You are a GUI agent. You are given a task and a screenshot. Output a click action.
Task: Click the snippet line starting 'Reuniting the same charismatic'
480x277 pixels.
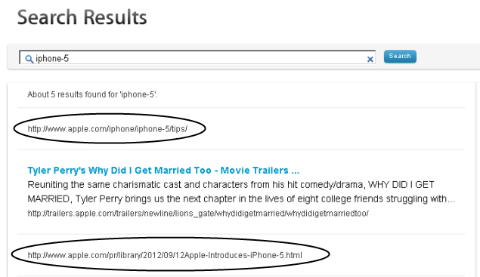pyautogui.click(x=231, y=185)
